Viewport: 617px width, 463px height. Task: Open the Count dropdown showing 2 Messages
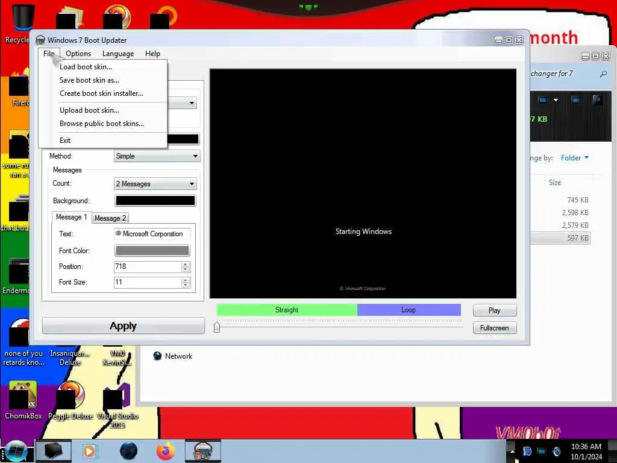[x=155, y=184]
